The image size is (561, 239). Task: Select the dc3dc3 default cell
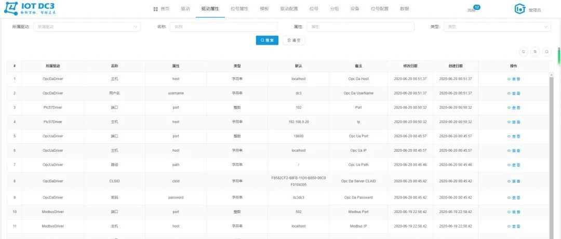[298, 197]
